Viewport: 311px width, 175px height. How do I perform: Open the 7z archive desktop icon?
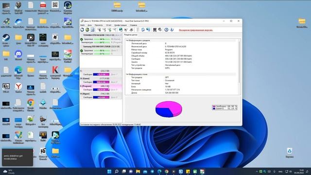point(6,88)
